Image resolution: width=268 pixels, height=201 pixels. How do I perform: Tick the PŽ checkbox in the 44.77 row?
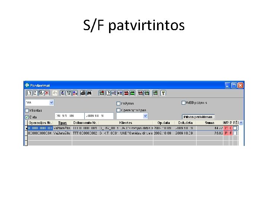tap(235, 128)
